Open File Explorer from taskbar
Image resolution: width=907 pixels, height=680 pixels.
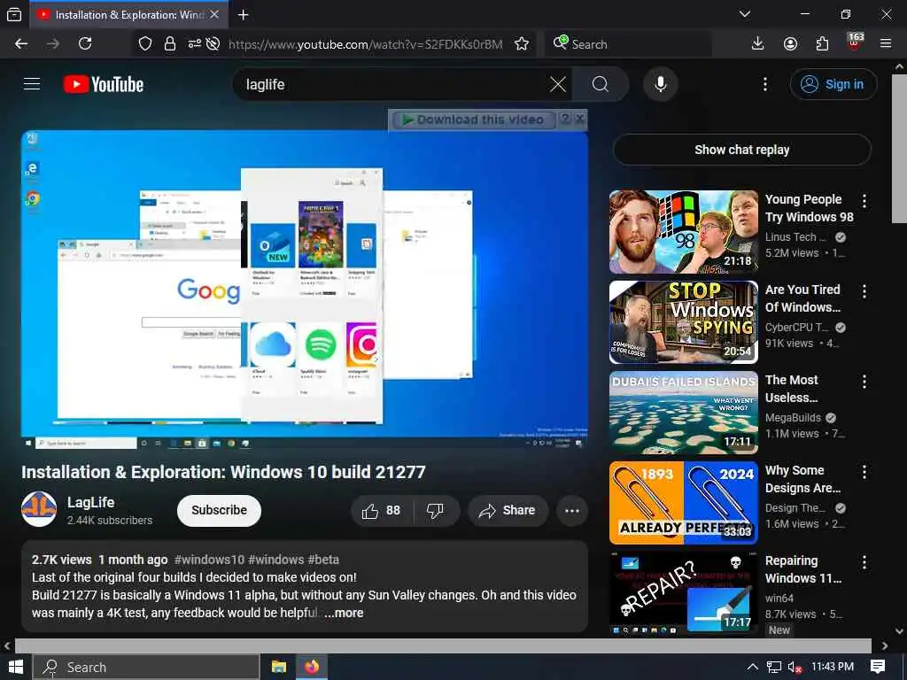coord(279,667)
